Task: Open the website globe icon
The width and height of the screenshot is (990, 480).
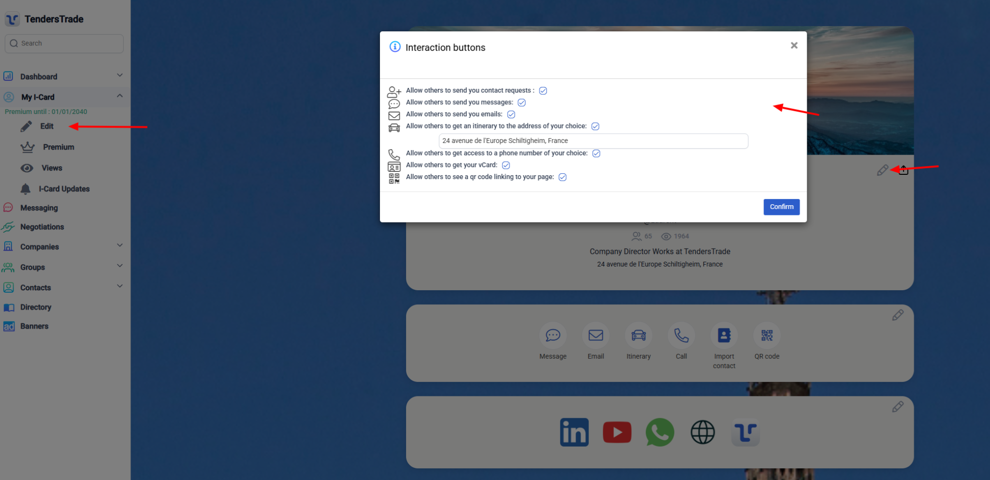Action: coord(702,432)
